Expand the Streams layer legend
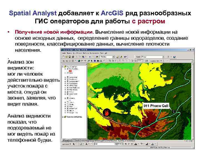200x150 pixels. click(65, 98)
